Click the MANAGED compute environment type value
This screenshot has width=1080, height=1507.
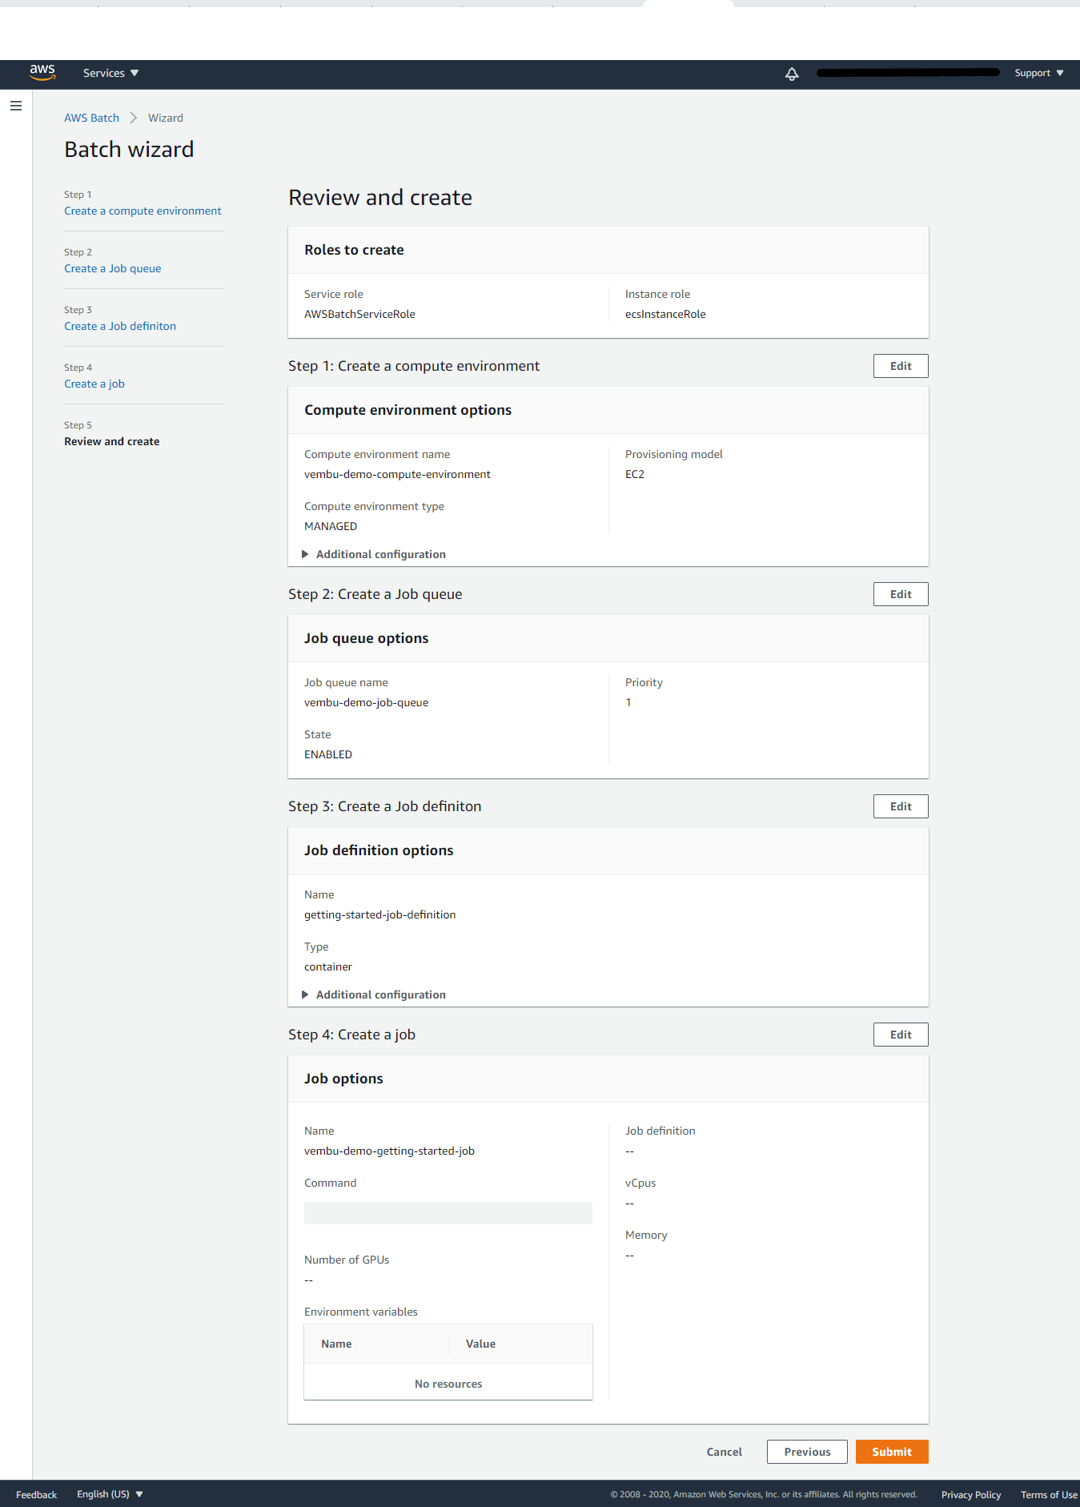tap(331, 526)
